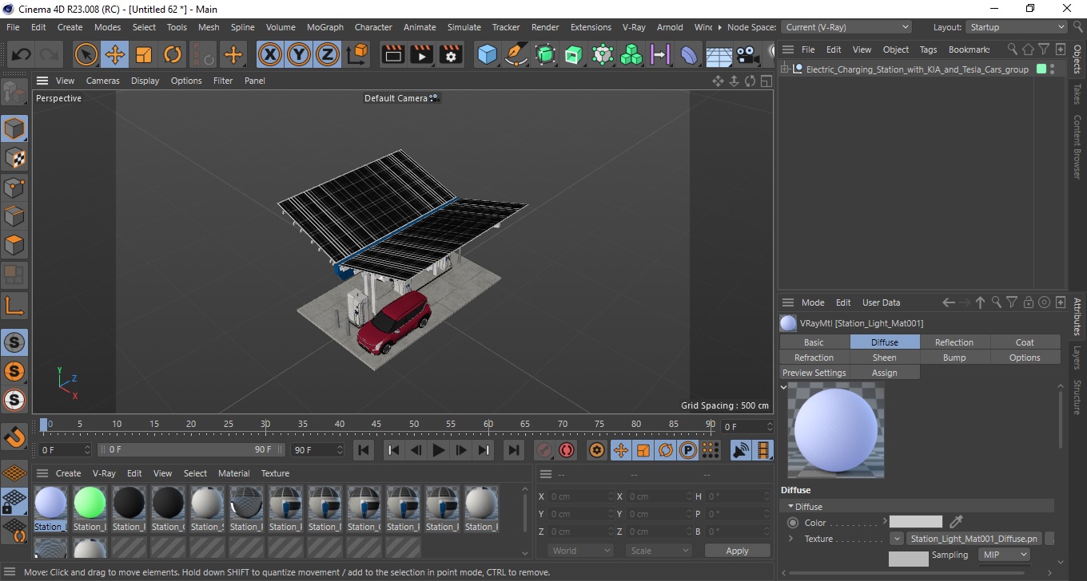The image size is (1087, 581).
Task: Add a Cube primitive object
Action: point(487,54)
